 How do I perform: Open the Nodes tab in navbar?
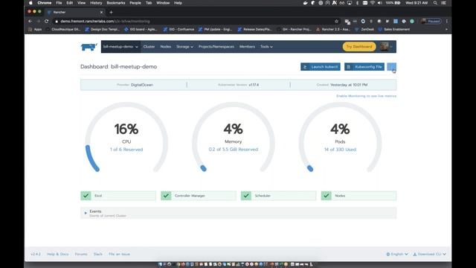(x=165, y=47)
